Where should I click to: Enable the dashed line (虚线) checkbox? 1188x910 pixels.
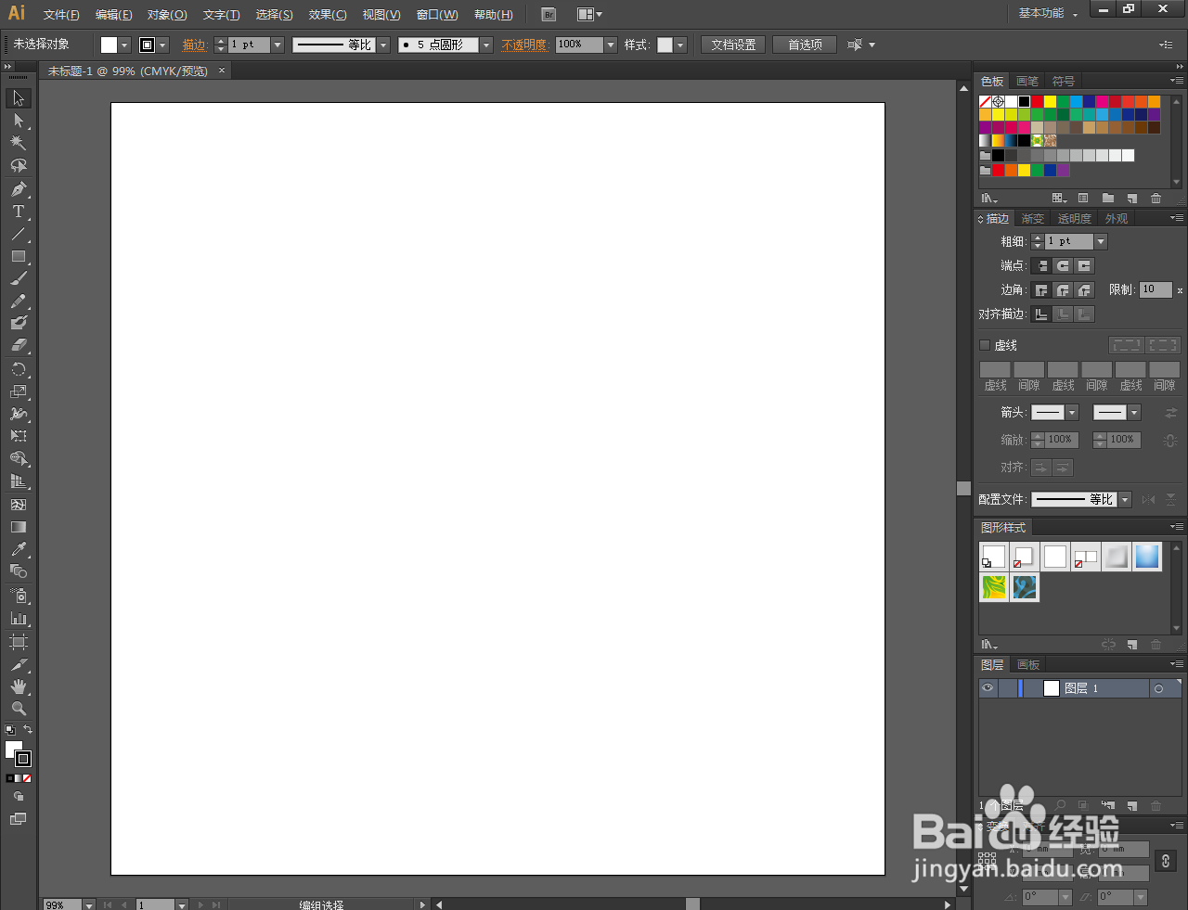click(985, 345)
